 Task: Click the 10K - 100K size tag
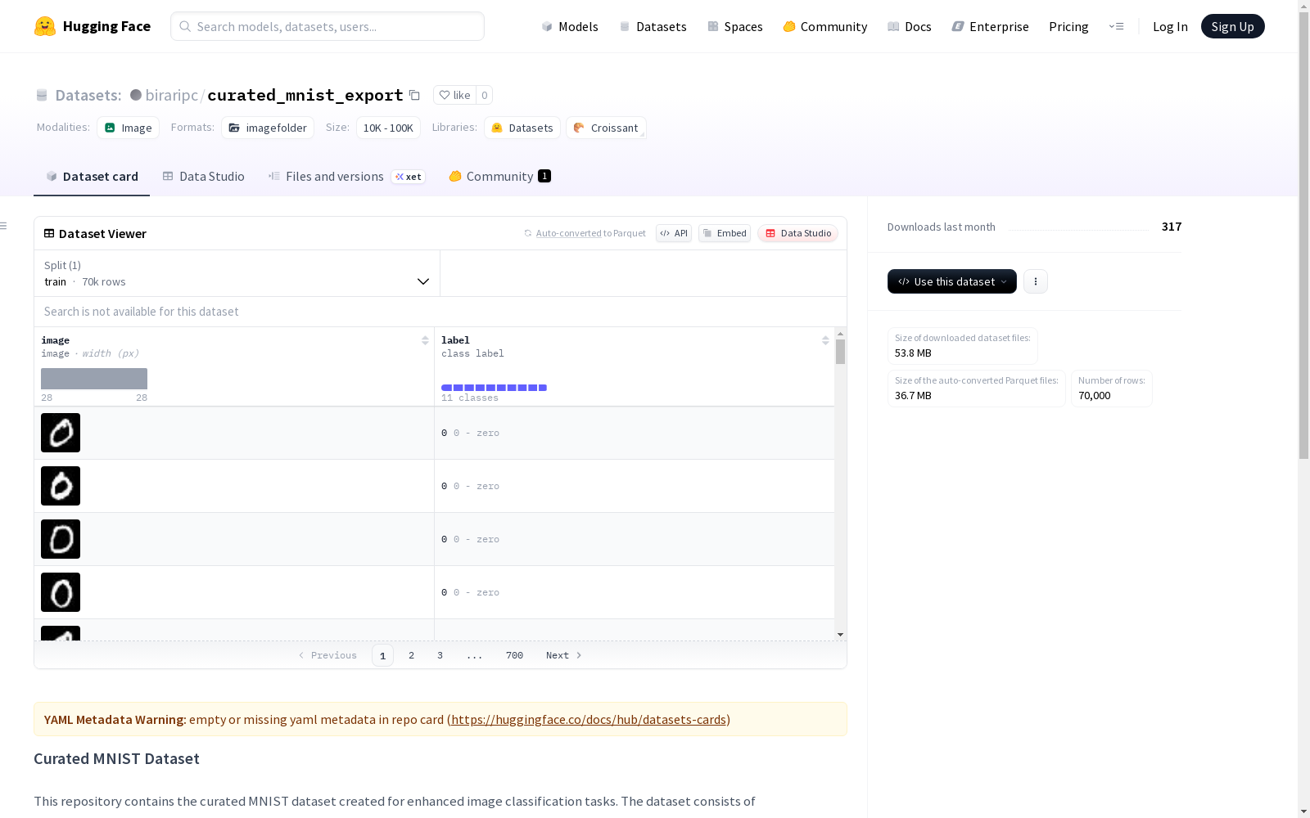click(388, 128)
